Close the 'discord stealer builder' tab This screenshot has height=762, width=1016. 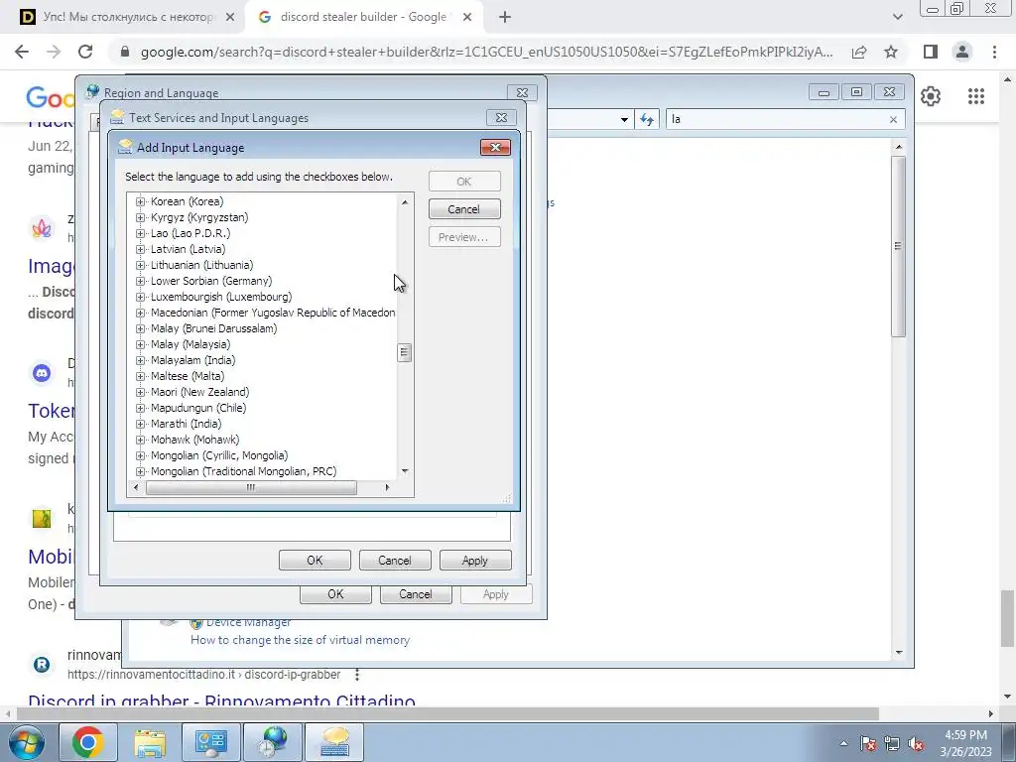point(467,18)
